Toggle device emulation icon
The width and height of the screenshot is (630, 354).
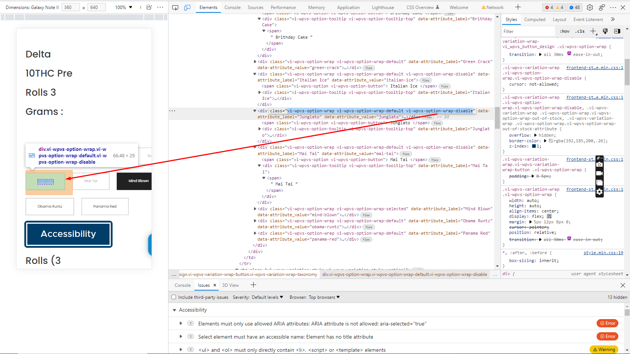[x=187, y=8]
